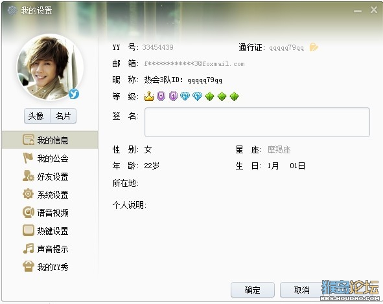Click the gold crown level icon
The height and width of the screenshot is (304, 383).
[149, 96]
